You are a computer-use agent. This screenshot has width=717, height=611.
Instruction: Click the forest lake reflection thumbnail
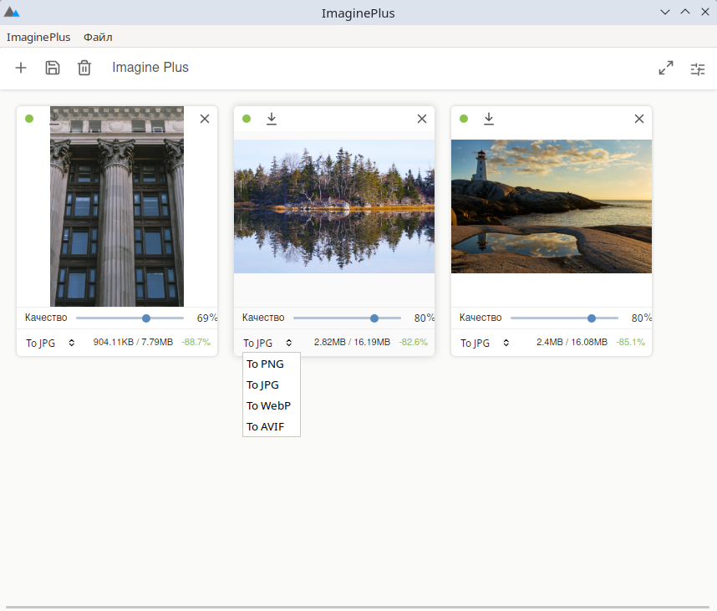coord(334,206)
